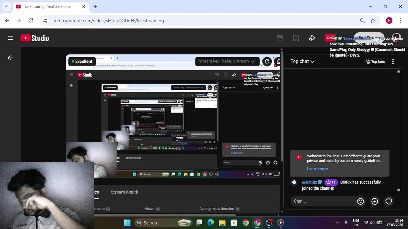Open Task View on the taskbar
The image size is (408, 229).
click(x=199, y=223)
